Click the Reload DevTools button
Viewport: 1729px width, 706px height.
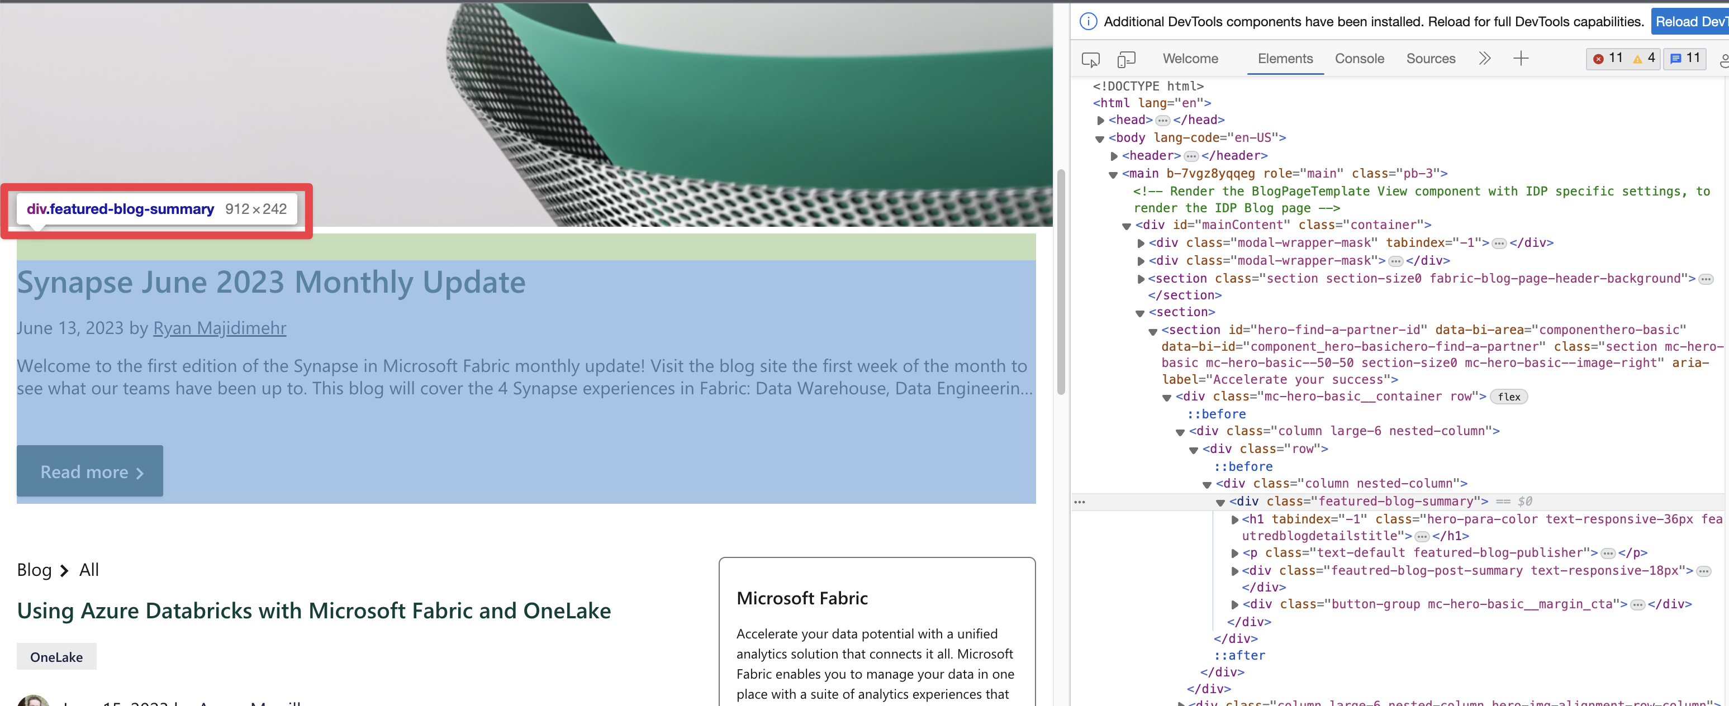click(x=1691, y=21)
